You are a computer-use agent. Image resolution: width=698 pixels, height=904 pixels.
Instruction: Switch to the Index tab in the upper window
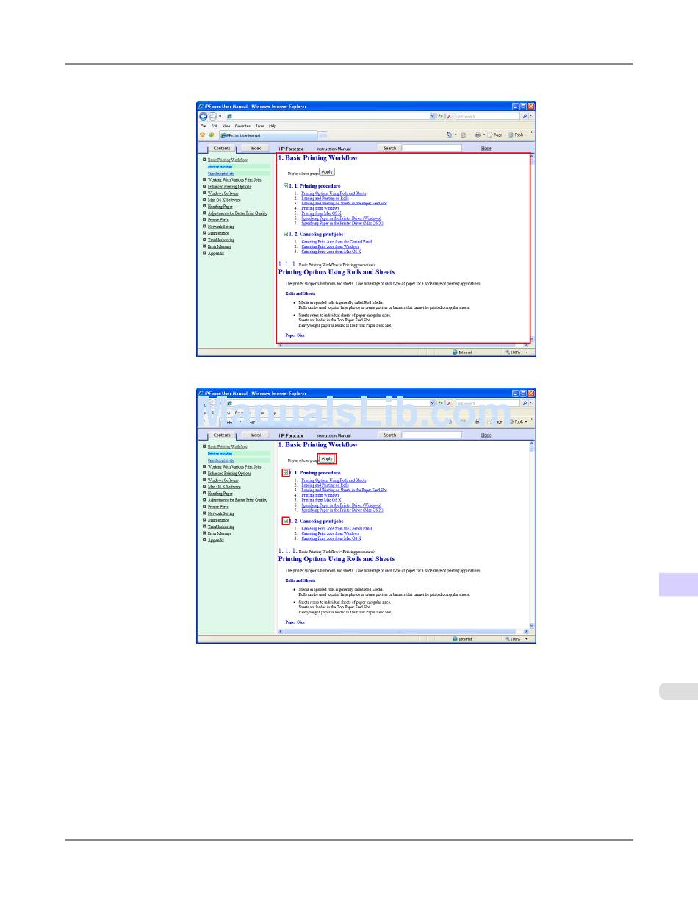tap(256, 148)
